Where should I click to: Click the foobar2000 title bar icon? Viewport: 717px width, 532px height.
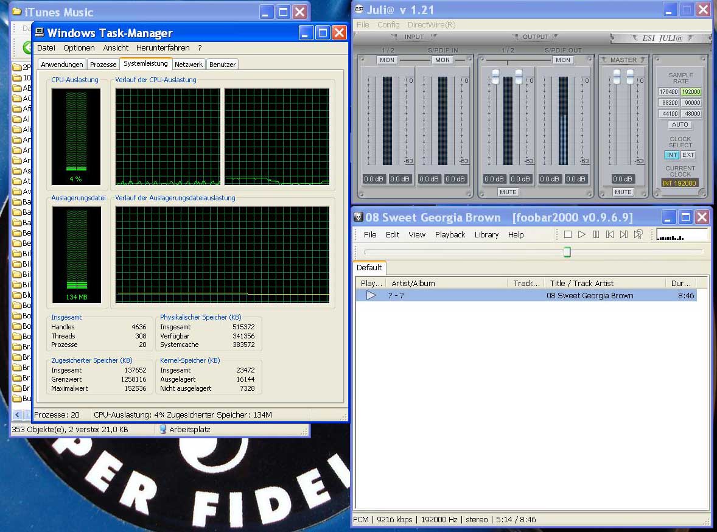359,217
